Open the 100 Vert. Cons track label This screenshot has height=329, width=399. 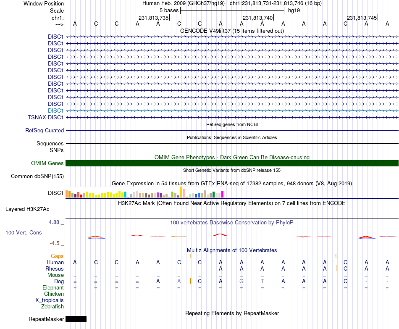pyautogui.click(x=24, y=232)
